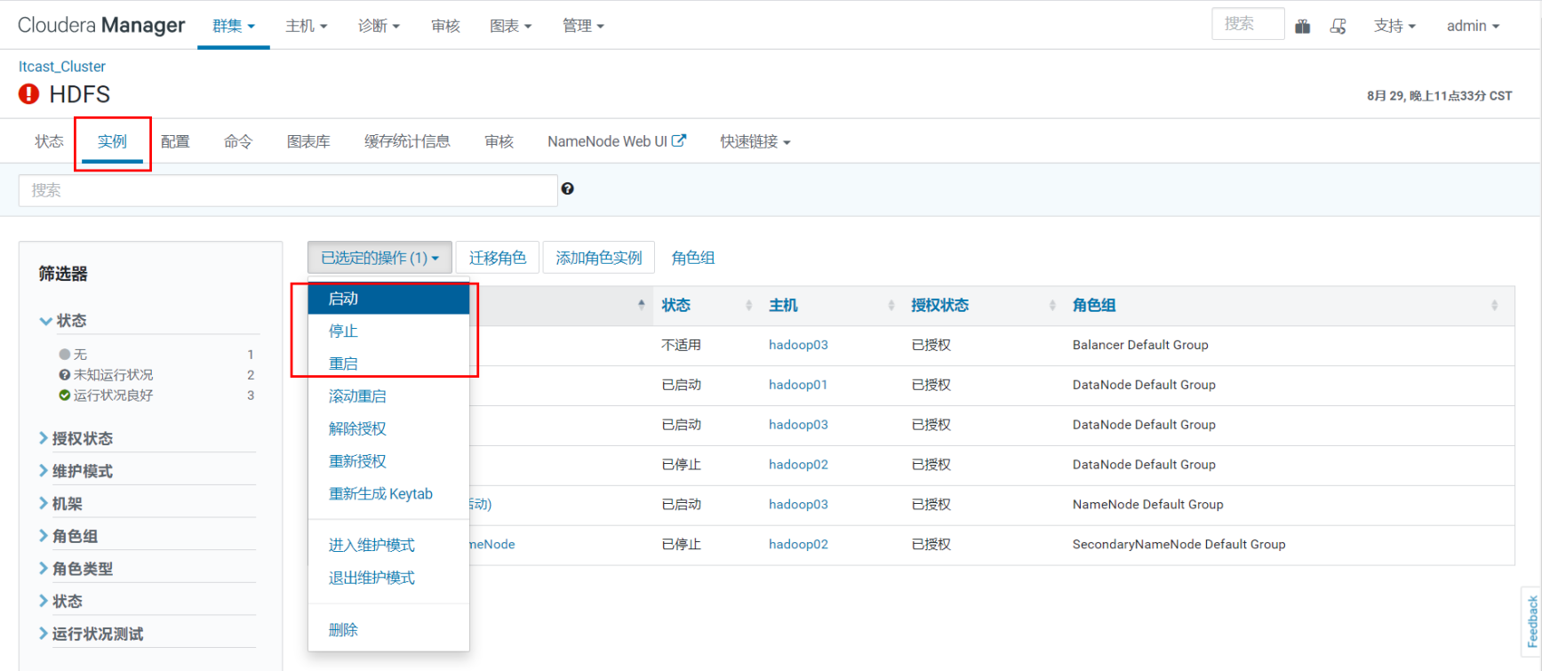Open the 图表 dropdown menu
Image resolution: width=1542 pixels, height=671 pixels.
(x=511, y=26)
